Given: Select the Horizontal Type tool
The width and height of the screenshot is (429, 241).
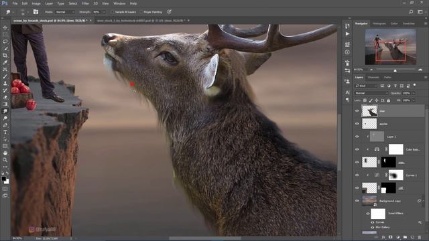Looking at the screenshot, I should click(x=5, y=133).
